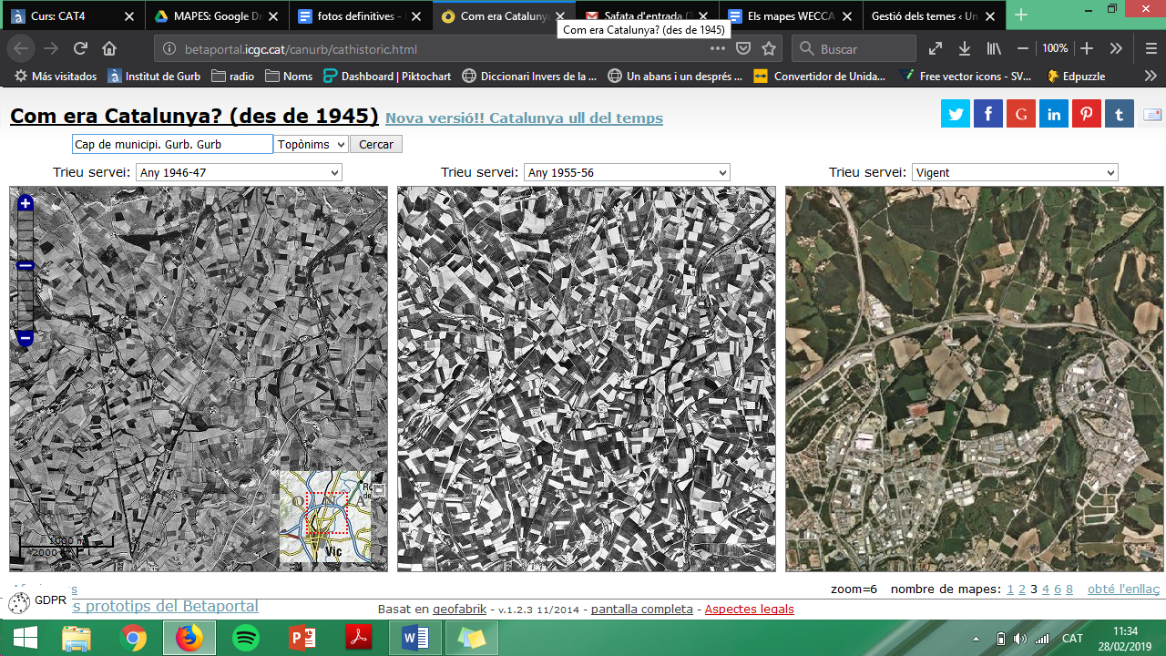Click the bottom zoom-out minus button

pyautogui.click(x=26, y=339)
